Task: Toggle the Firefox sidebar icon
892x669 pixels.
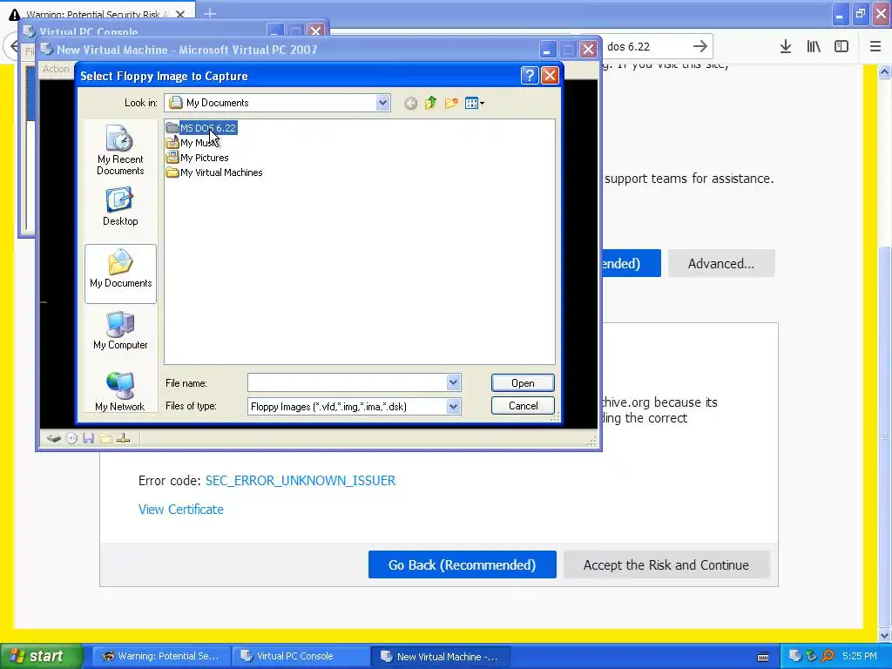Action: point(841,47)
